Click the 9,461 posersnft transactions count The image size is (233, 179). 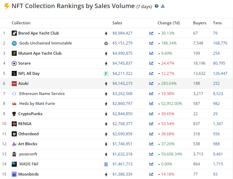click(218, 154)
